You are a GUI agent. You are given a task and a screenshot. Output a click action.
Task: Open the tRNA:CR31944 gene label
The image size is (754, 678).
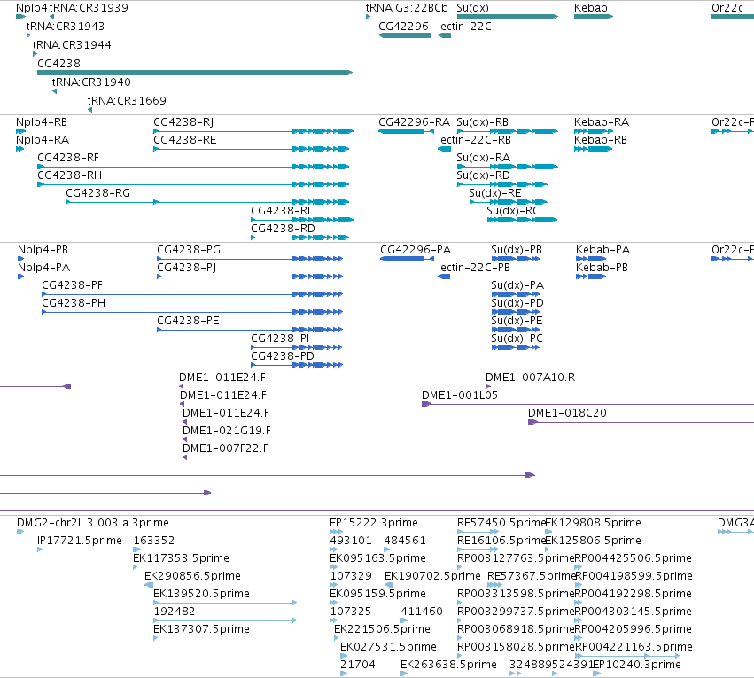pos(72,44)
